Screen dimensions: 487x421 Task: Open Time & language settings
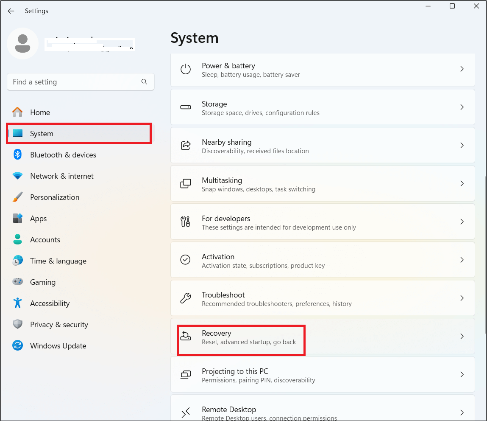pos(81,261)
